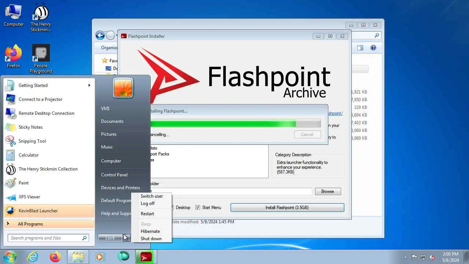Open Documents from the Start menu
Viewport: 469px width, 264px height.
[112, 121]
